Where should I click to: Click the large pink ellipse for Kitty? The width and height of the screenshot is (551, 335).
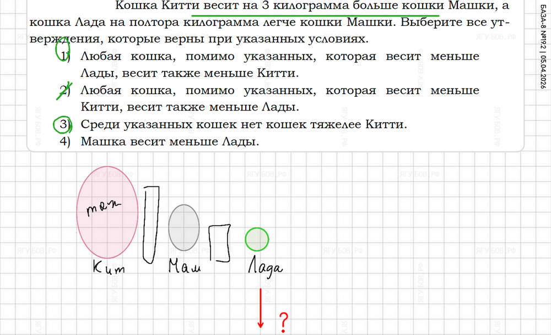pyautogui.click(x=107, y=213)
